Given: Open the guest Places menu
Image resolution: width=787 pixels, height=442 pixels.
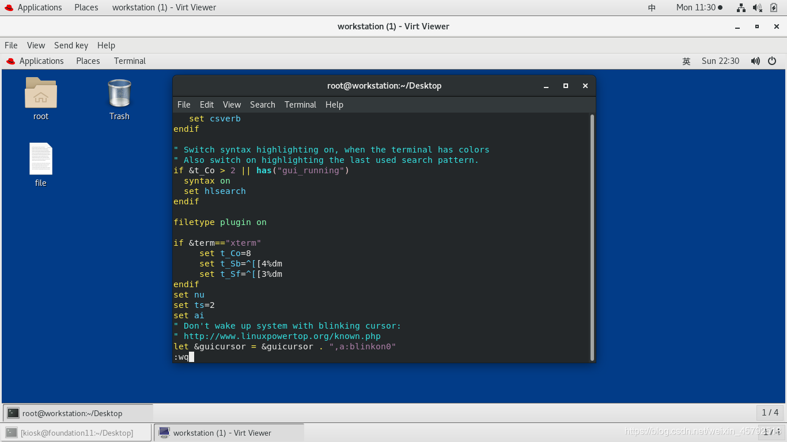Looking at the screenshot, I should (88, 61).
